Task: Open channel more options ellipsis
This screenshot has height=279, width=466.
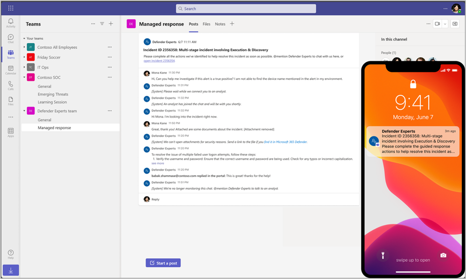Action: pos(428,24)
